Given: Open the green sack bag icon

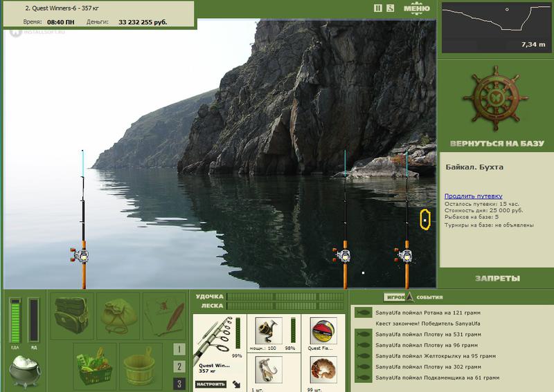Looking at the screenshot, I should point(118,315).
